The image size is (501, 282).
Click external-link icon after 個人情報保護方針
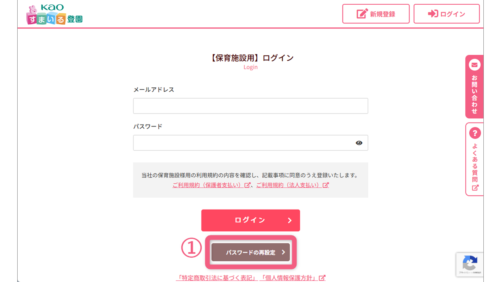point(322,277)
